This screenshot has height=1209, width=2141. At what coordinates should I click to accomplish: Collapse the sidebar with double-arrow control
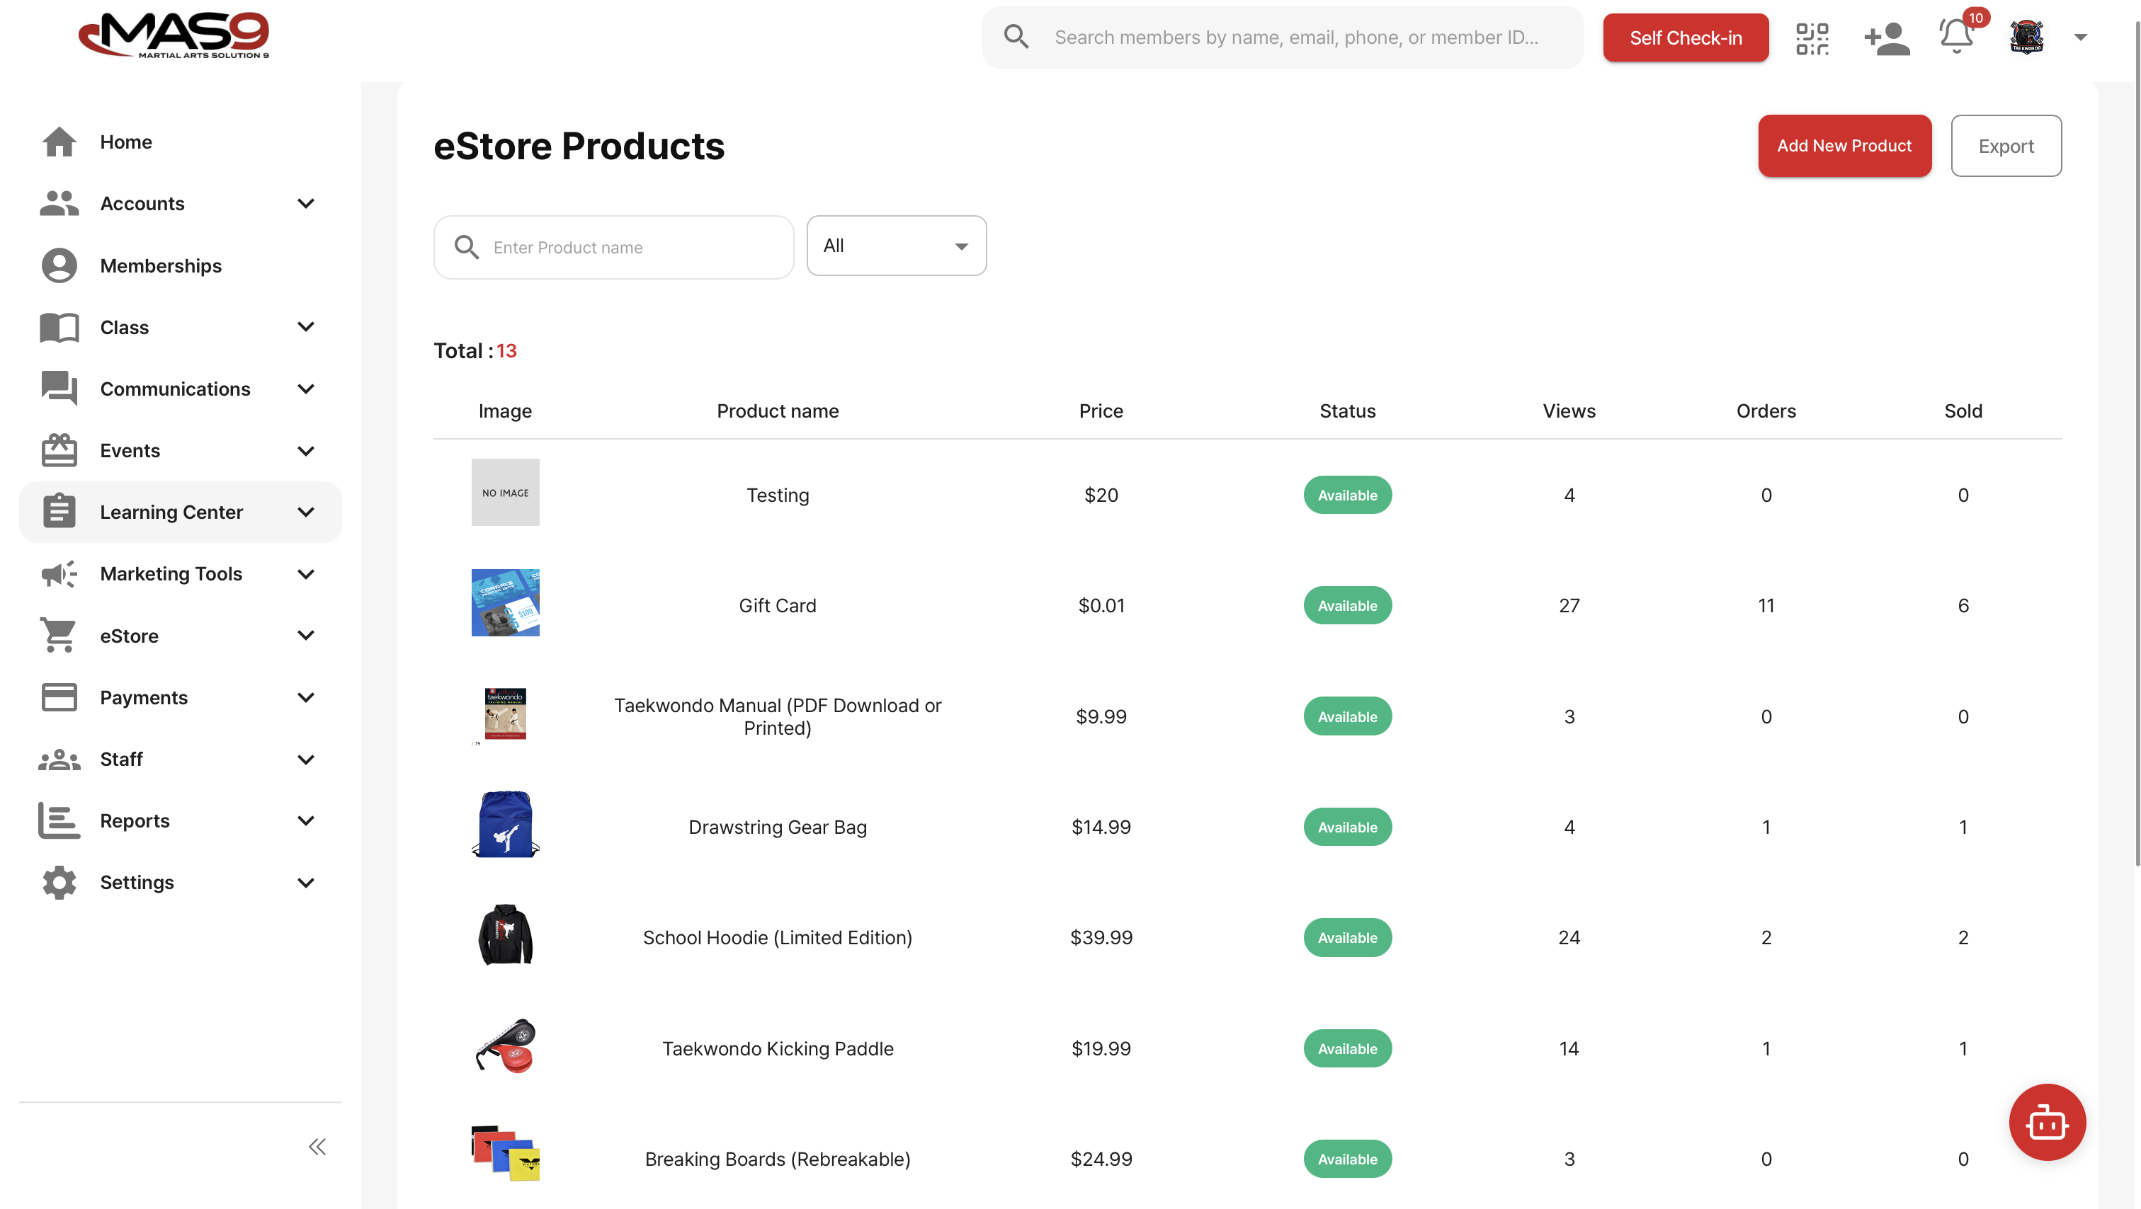[x=317, y=1146]
